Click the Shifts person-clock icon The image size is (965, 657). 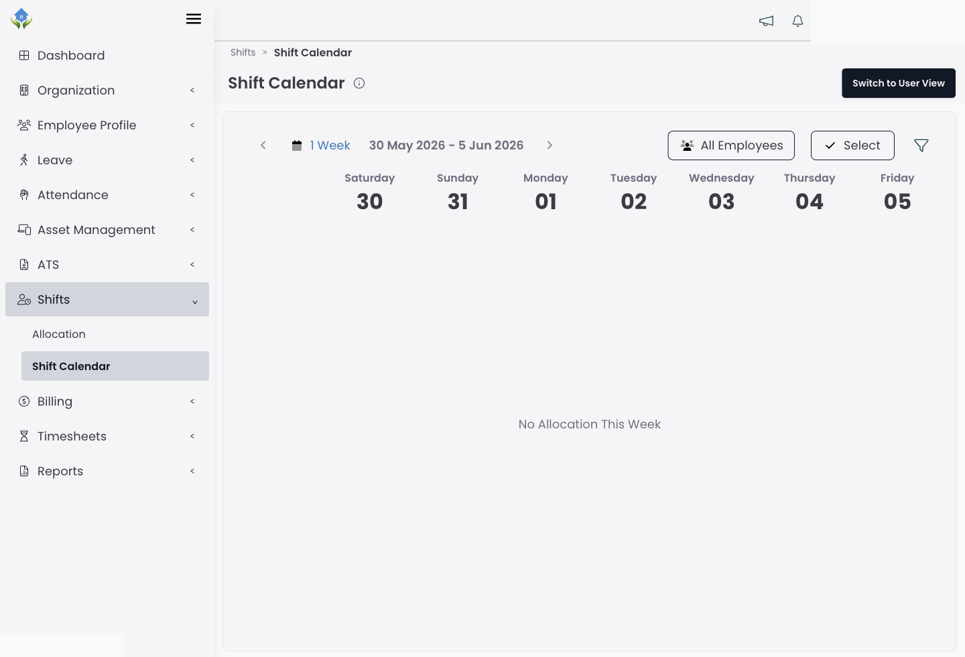[24, 300]
